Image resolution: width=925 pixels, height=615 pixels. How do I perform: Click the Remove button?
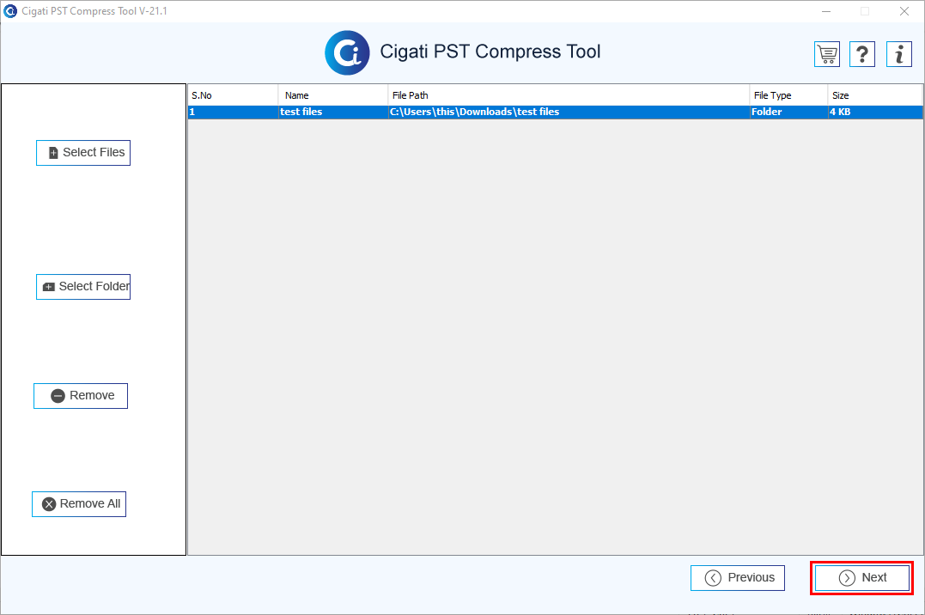(81, 396)
